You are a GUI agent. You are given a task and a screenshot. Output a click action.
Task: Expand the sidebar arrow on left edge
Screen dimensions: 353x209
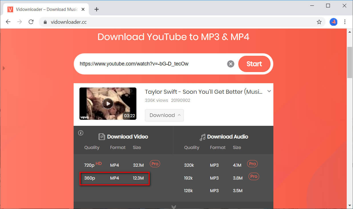click(x=4, y=68)
